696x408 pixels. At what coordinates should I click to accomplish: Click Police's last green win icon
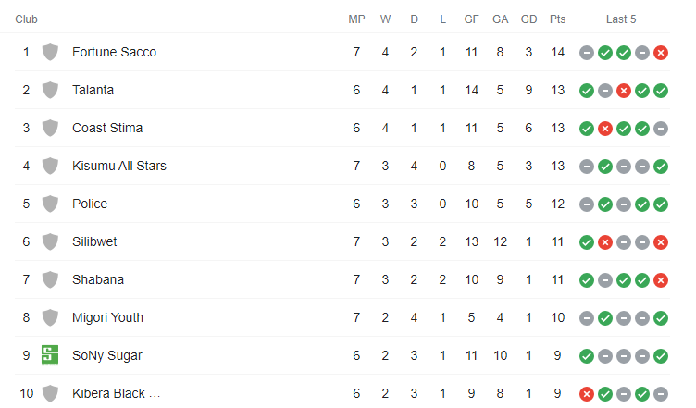click(661, 204)
